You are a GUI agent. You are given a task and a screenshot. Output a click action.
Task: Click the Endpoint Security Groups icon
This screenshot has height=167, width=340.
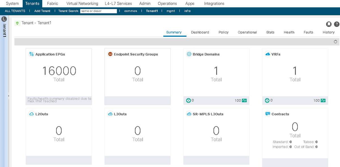point(110,54)
